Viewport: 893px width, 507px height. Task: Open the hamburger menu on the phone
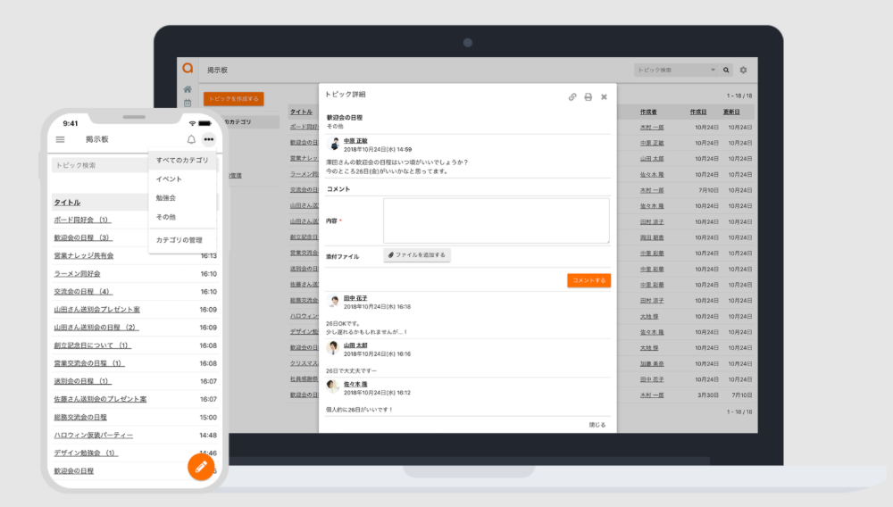tap(60, 139)
